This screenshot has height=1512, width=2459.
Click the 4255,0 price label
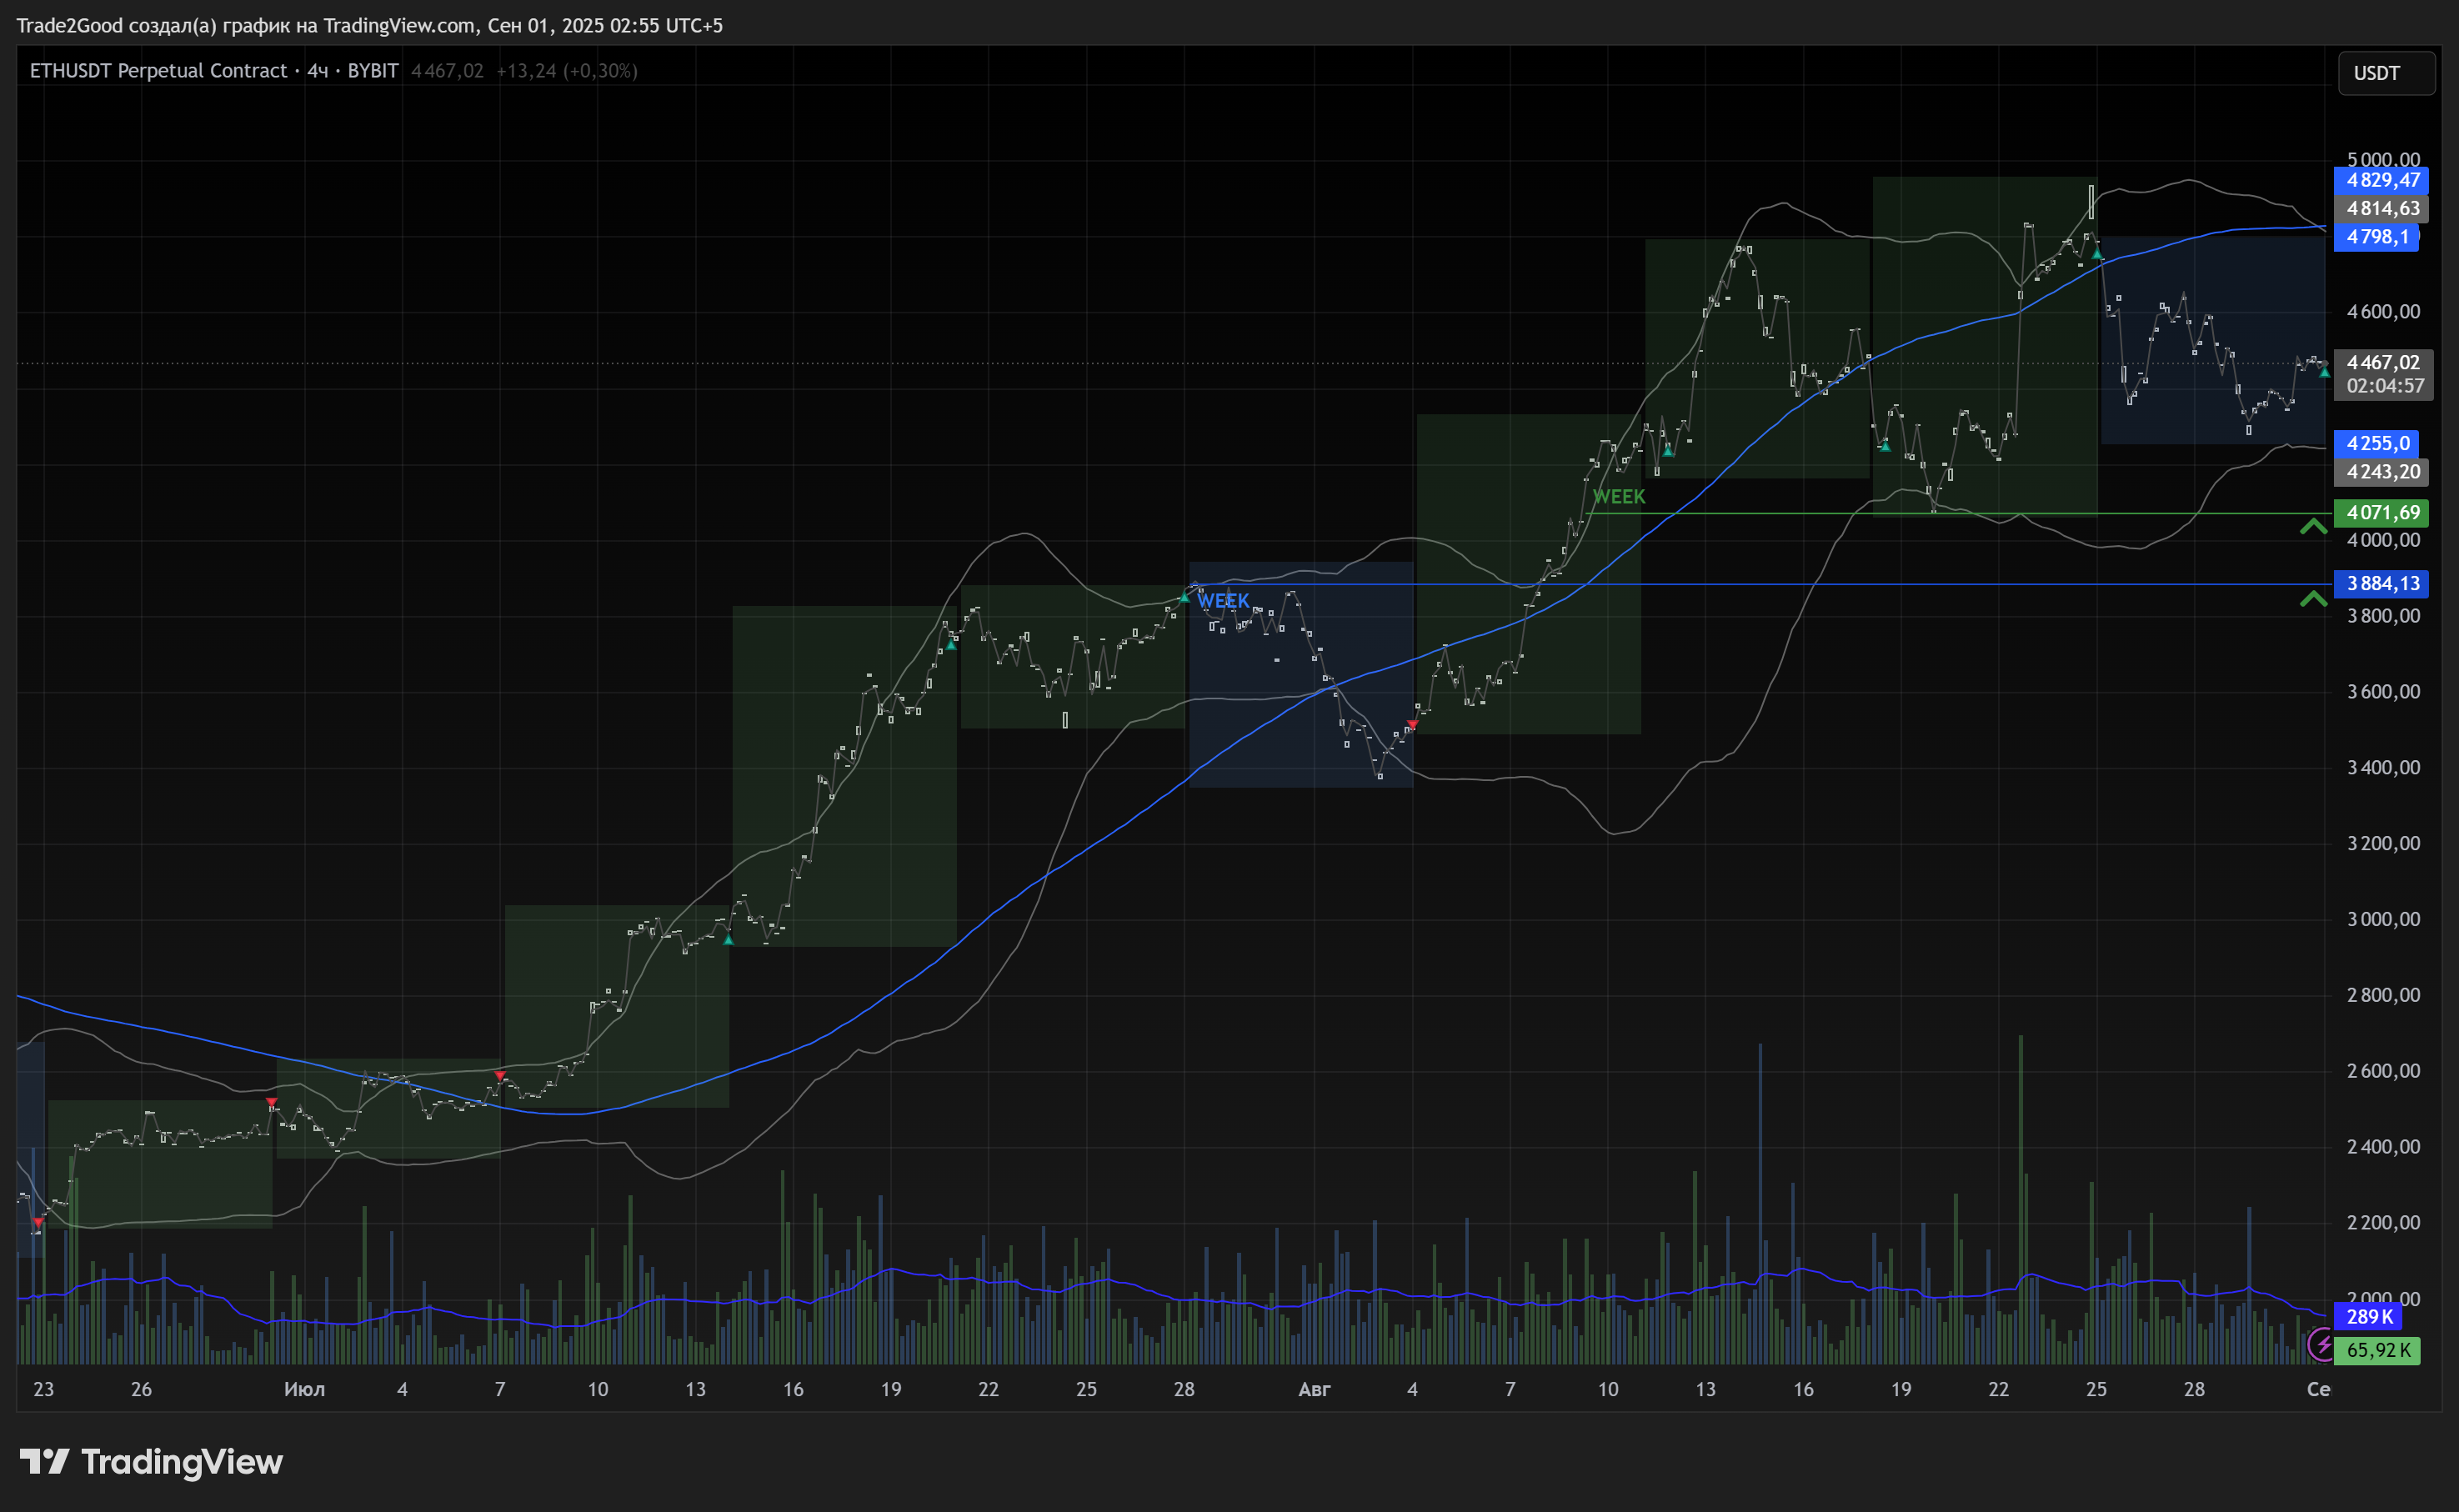2377,443
